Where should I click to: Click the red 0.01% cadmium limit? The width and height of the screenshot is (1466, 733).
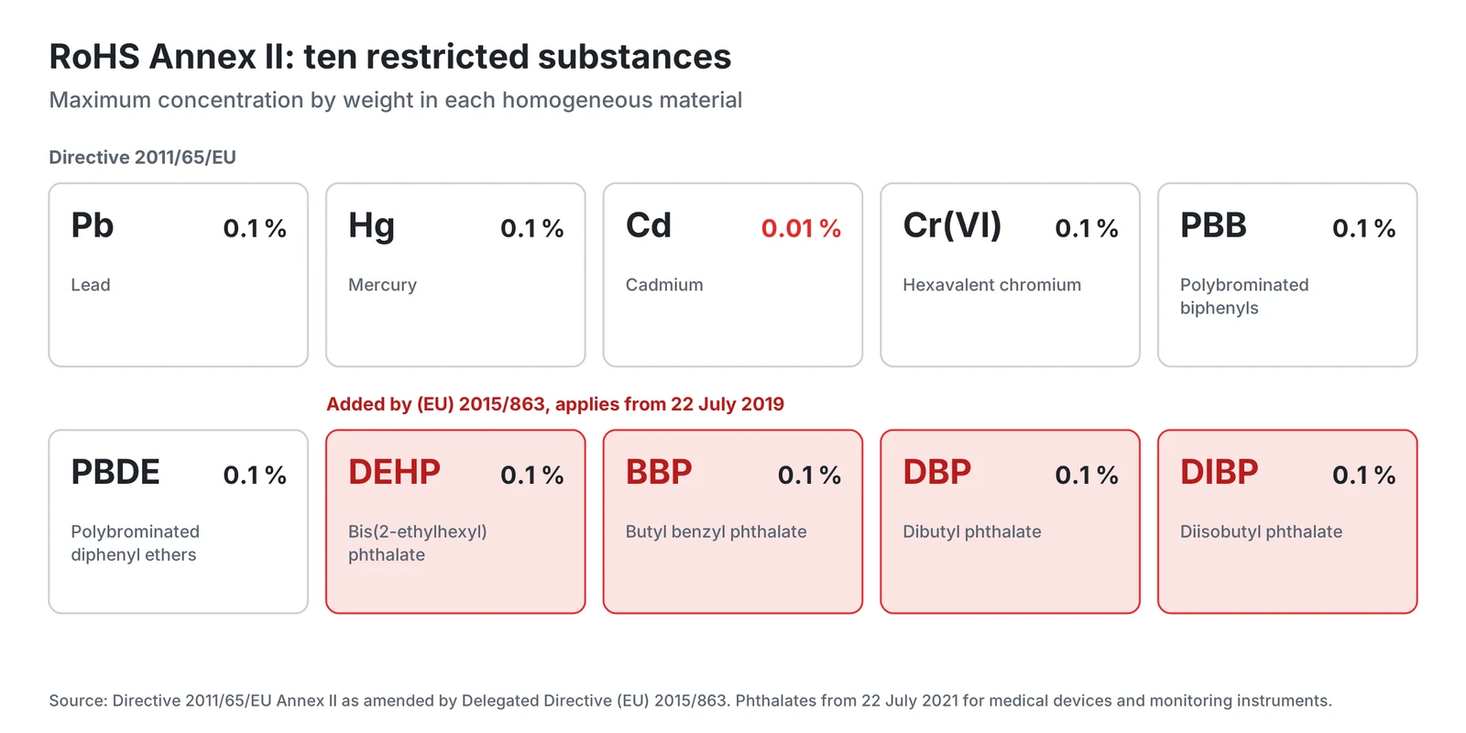[x=801, y=228]
